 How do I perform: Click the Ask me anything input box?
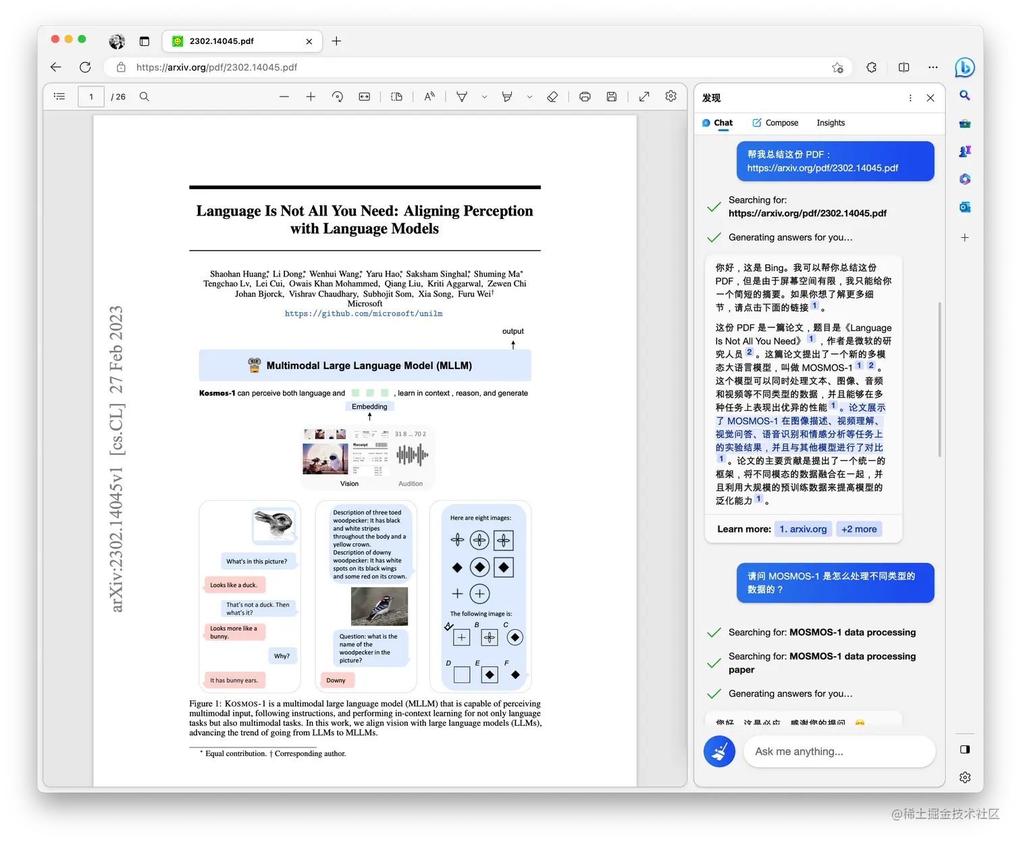tap(839, 751)
